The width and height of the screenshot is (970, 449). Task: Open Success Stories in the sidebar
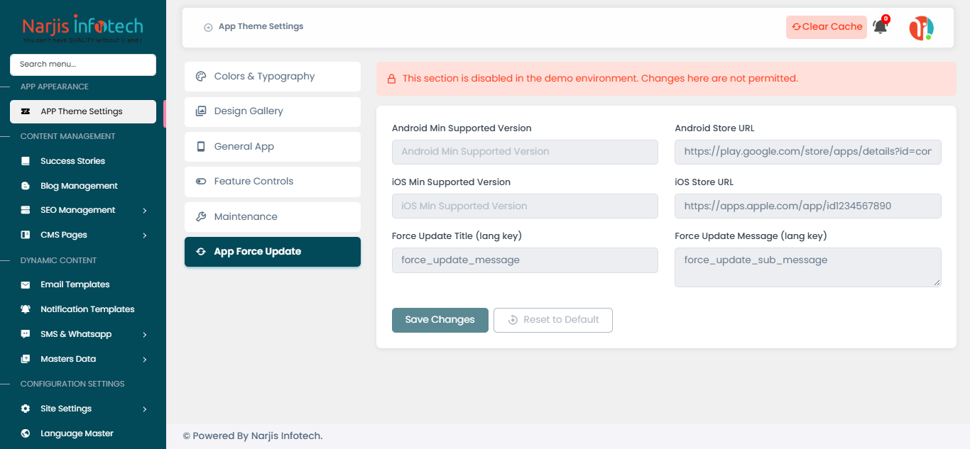pyautogui.click(x=83, y=161)
